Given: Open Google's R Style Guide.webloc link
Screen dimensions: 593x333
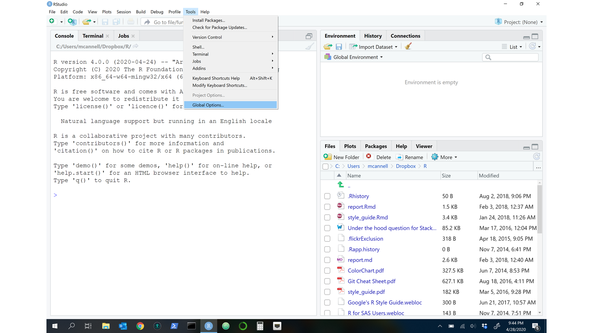Looking at the screenshot, I should click(384, 302).
